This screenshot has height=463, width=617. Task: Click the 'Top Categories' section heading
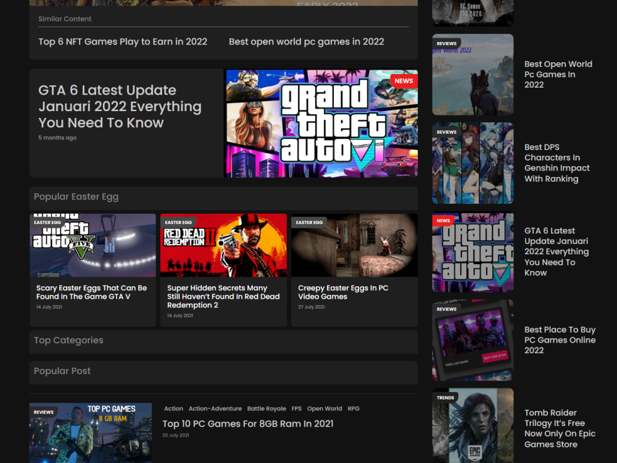(x=68, y=340)
